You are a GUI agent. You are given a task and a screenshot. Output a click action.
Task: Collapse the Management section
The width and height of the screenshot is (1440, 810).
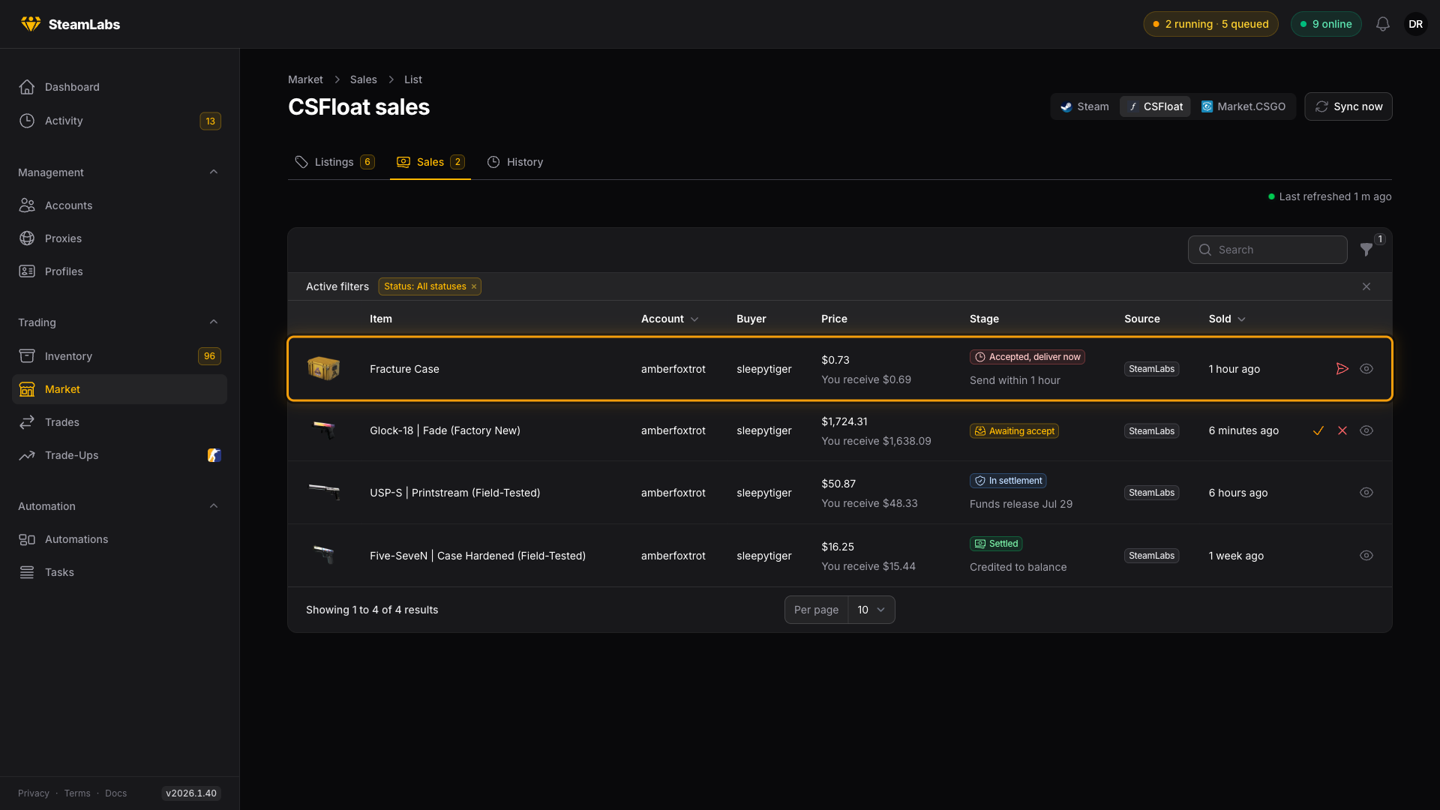pos(214,172)
